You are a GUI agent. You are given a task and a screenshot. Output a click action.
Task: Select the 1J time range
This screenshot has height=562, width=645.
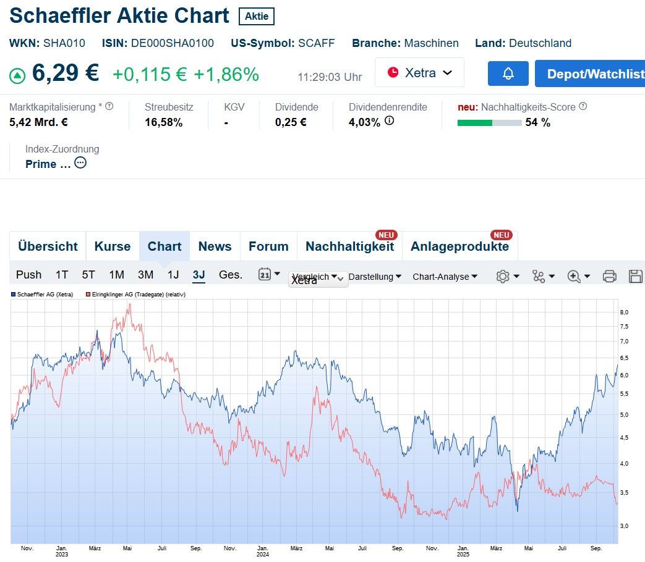[x=173, y=275]
